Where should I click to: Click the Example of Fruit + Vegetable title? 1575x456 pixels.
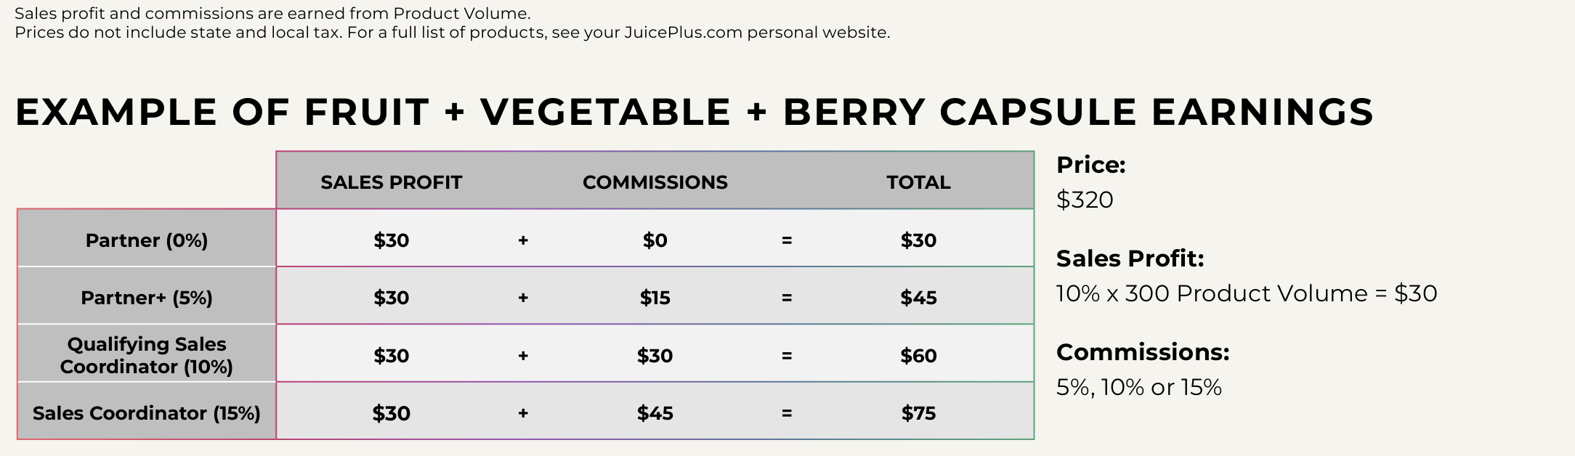pyautogui.click(x=694, y=112)
